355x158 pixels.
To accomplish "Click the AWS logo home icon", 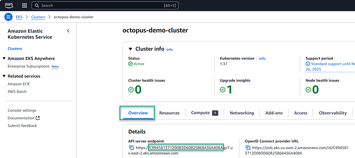I will [9, 5].
